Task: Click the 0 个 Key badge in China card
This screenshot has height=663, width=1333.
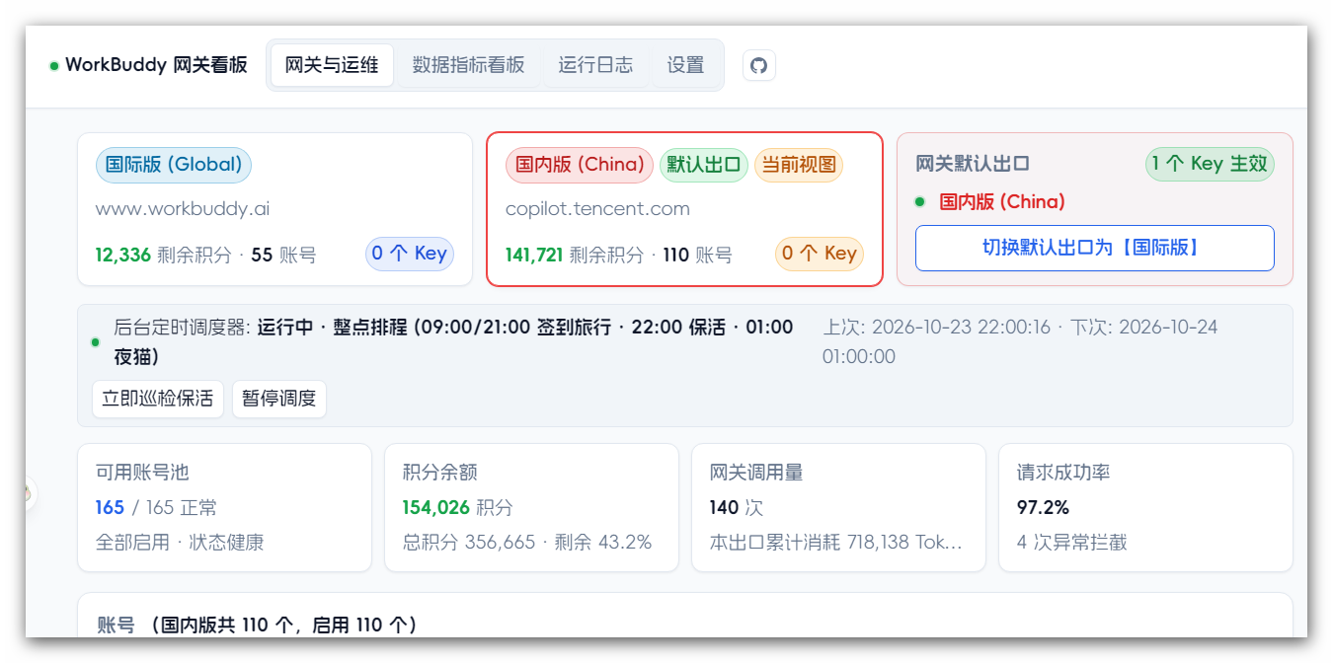Action: (820, 254)
